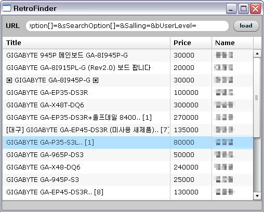
Task: Click price cell 20000
Action: point(191,68)
